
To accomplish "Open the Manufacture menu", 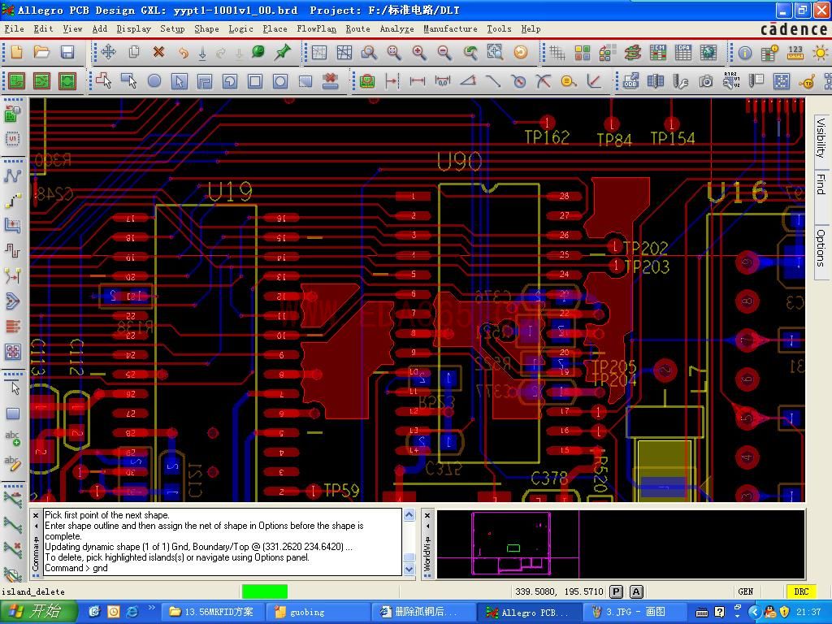I will click(x=450, y=28).
